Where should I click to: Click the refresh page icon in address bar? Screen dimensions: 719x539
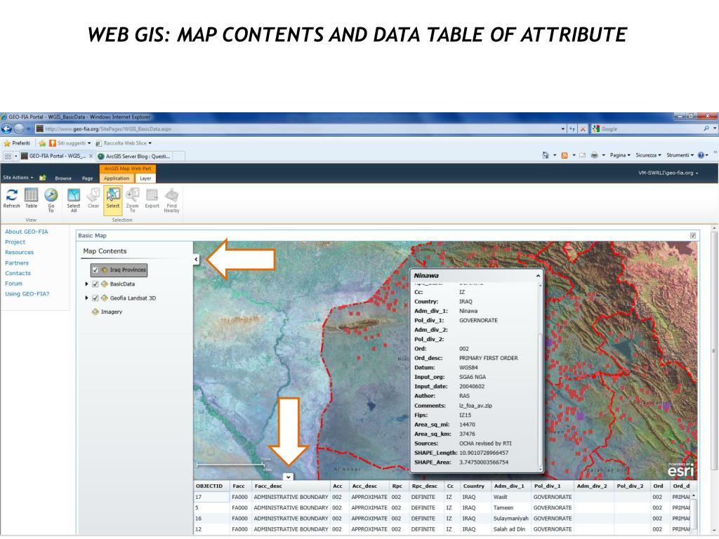pyautogui.click(x=572, y=129)
